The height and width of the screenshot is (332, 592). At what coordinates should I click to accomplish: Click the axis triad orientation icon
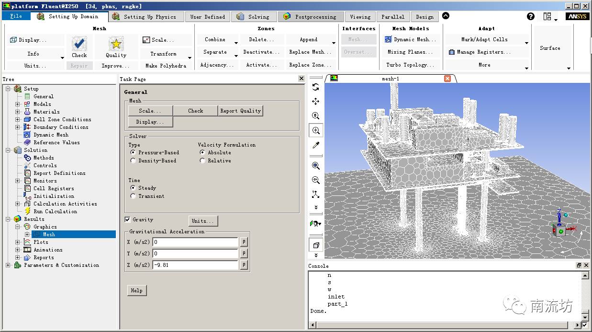click(x=315, y=195)
